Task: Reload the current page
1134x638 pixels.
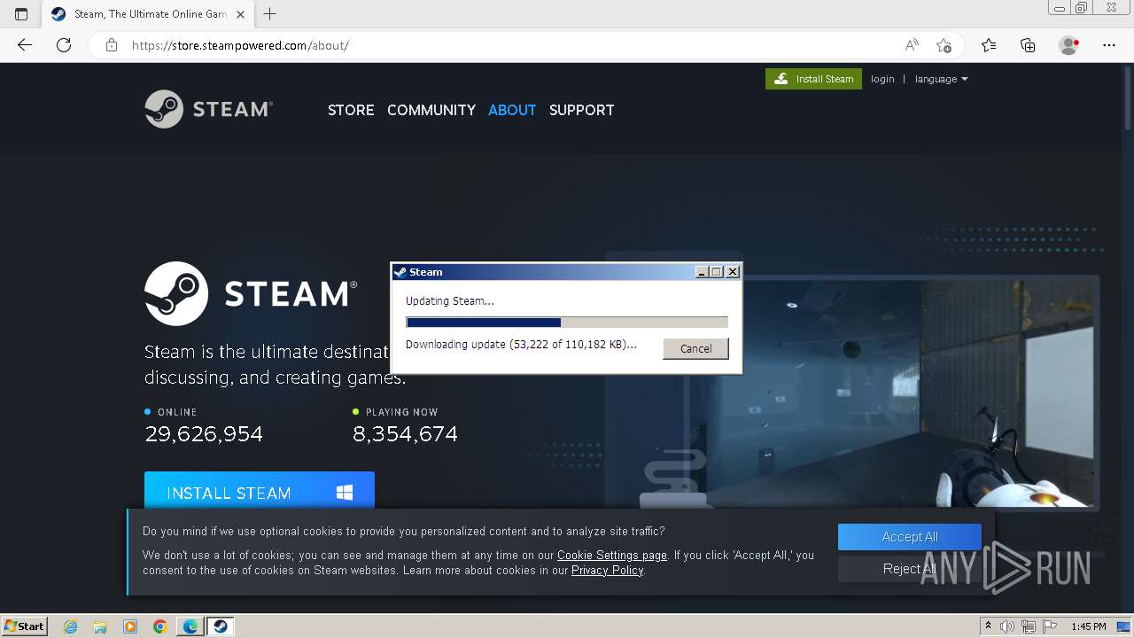Action: point(64,45)
